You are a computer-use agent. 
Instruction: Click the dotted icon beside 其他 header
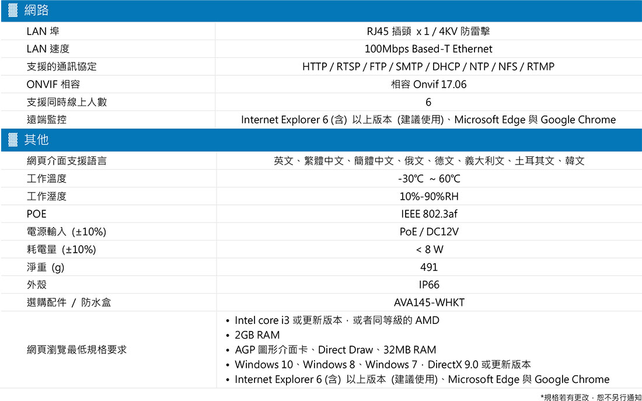click(13, 140)
